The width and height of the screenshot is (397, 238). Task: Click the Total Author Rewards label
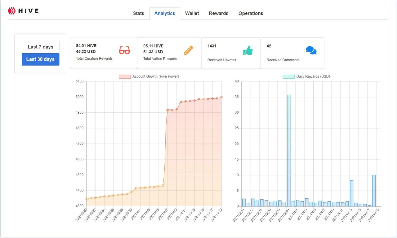click(x=160, y=59)
